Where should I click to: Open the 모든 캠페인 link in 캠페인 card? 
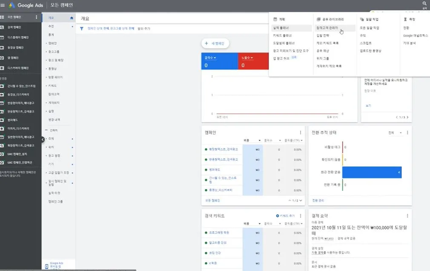(212, 200)
